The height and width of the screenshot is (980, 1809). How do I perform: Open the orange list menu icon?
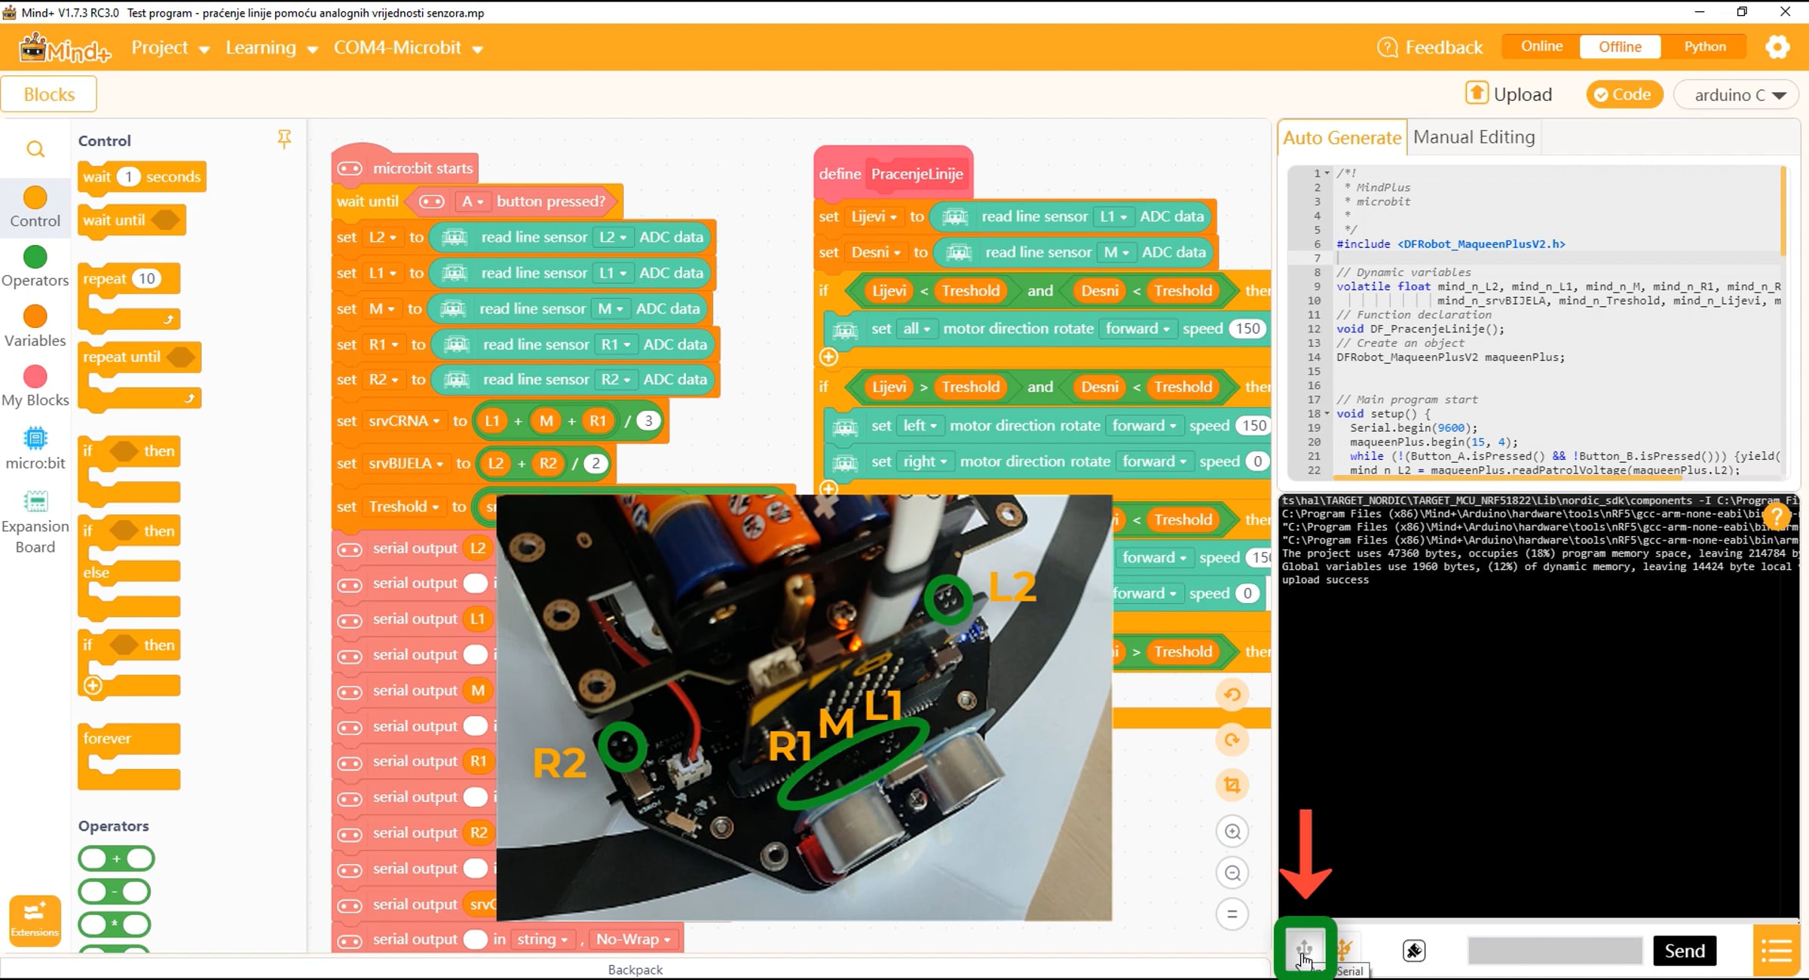pyautogui.click(x=1777, y=951)
